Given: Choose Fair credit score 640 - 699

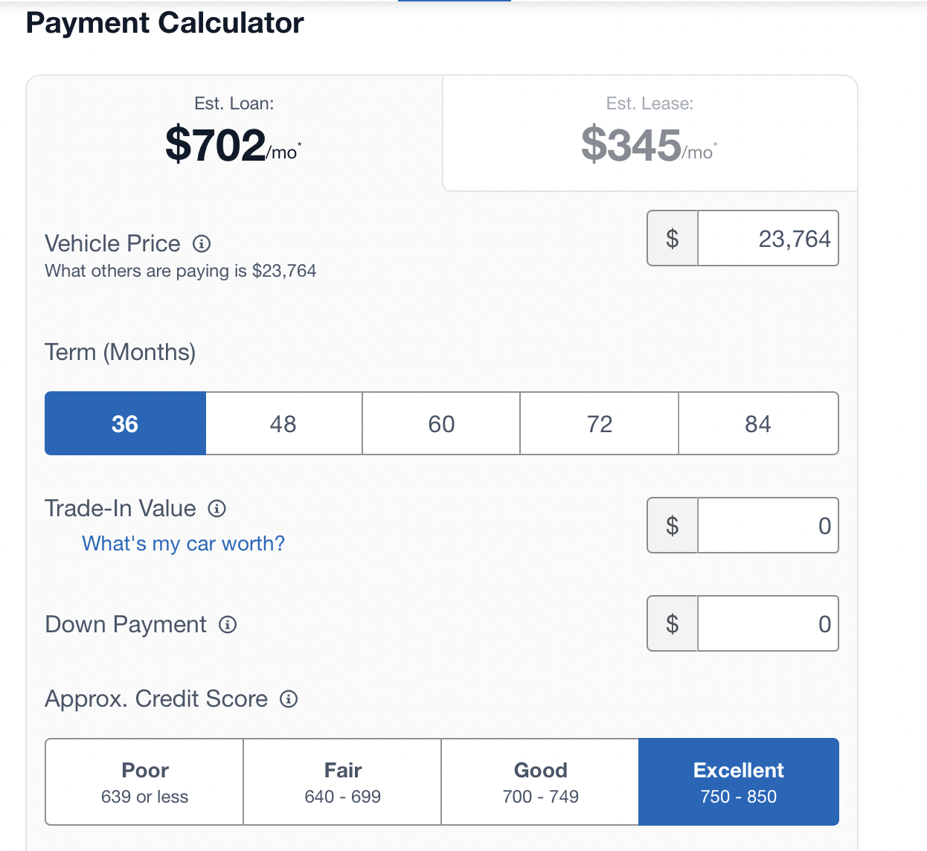Looking at the screenshot, I should click(x=342, y=782).
